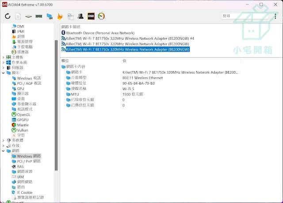The height and width of the screenshot is (203, 283).
Task: Click the MAC address 90-65-84-BA-79-B3
Action: coord(138,83)
